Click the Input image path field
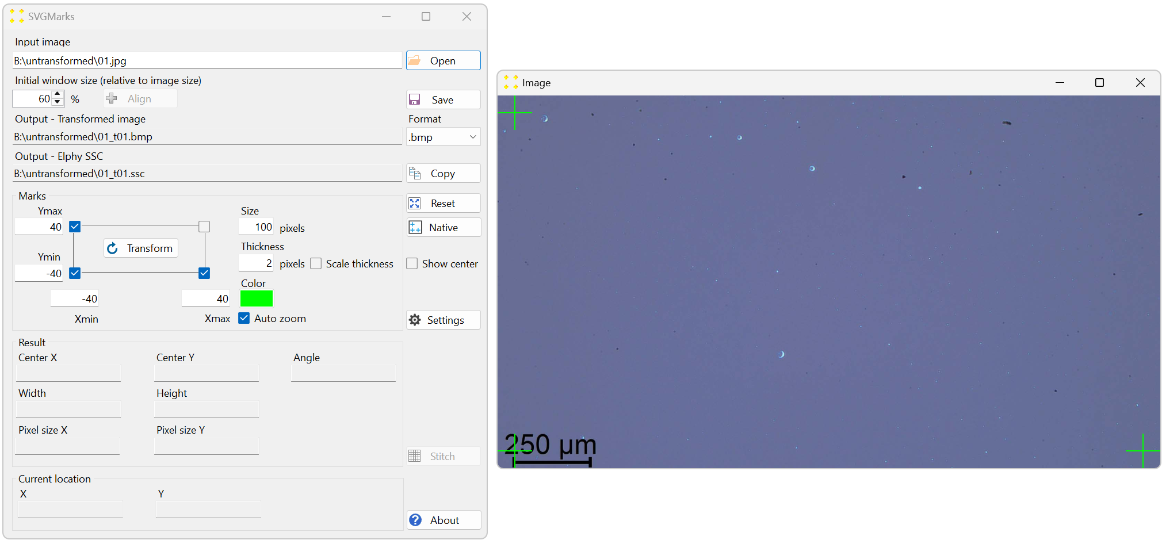Screen dimensions: 1162x540 click(x=207, y=60)
